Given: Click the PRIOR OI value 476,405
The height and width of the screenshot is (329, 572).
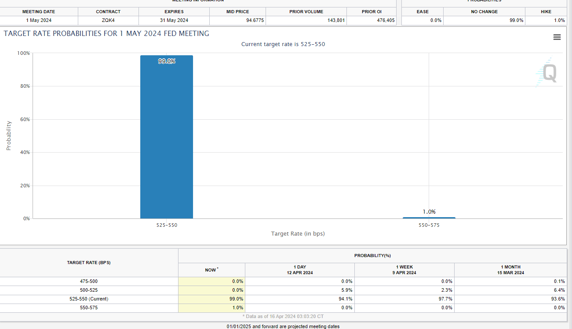Looking at the screenshot, I should (x=386, y=20).
